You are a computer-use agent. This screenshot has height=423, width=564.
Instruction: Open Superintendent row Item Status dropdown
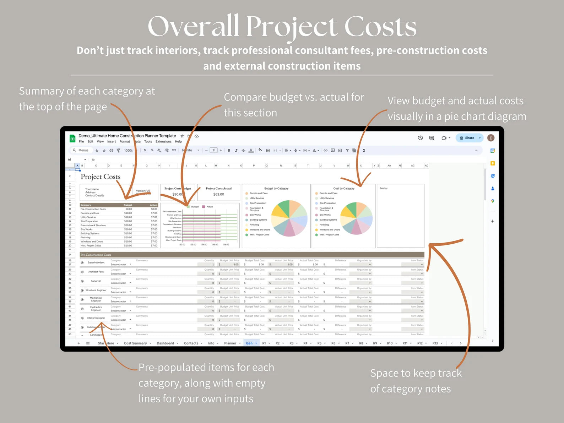pyautogui.click(x=422, y=265)
